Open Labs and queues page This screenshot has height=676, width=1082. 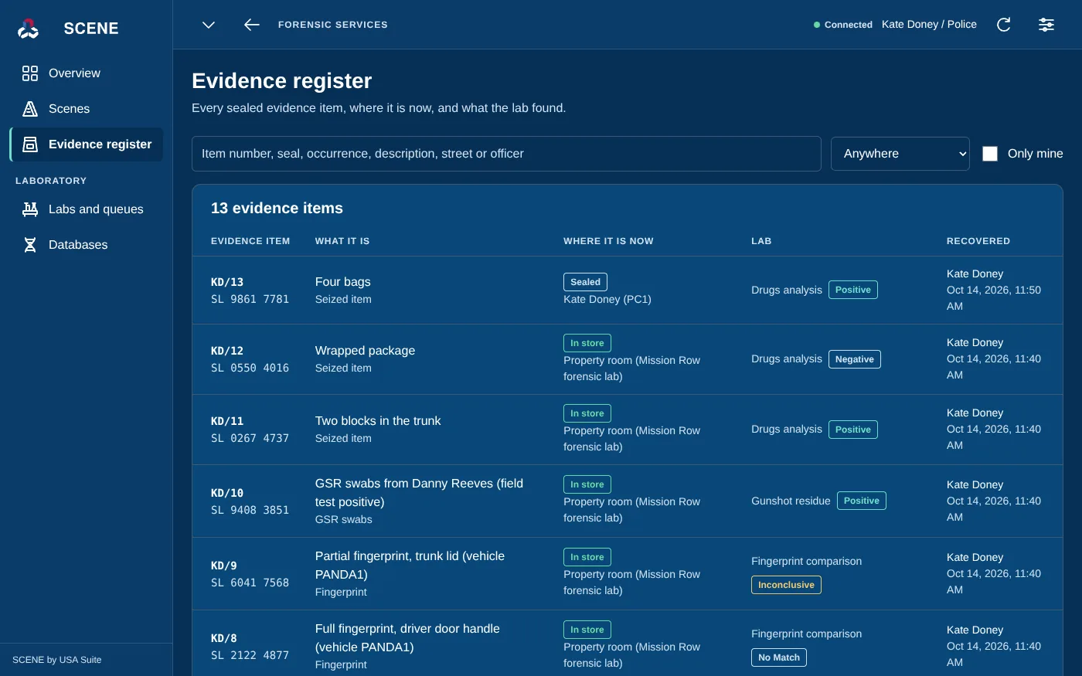(86, 209)
